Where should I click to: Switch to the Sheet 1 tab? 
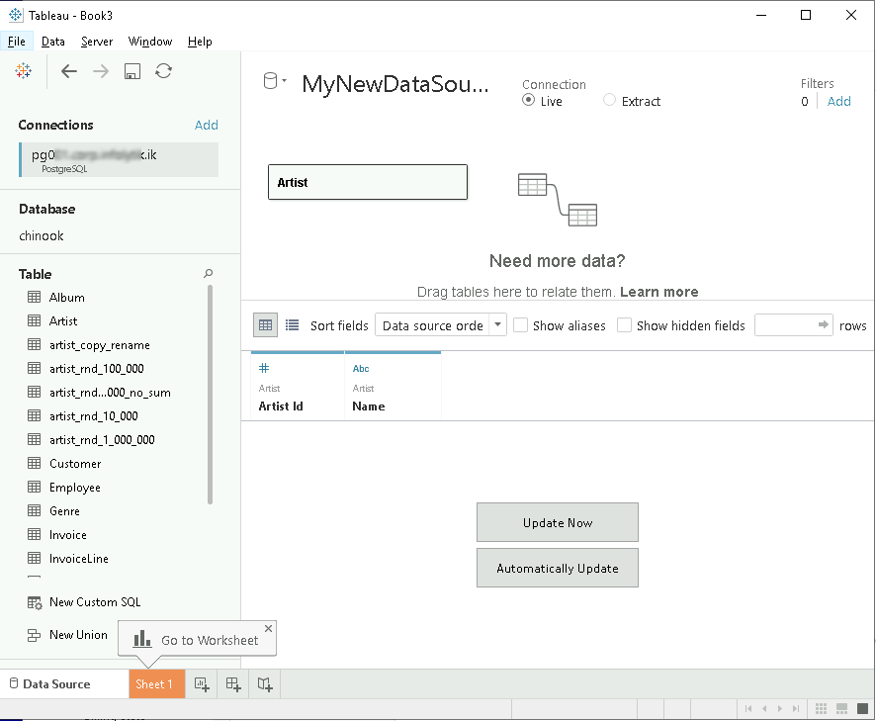[x=156, y=684]
